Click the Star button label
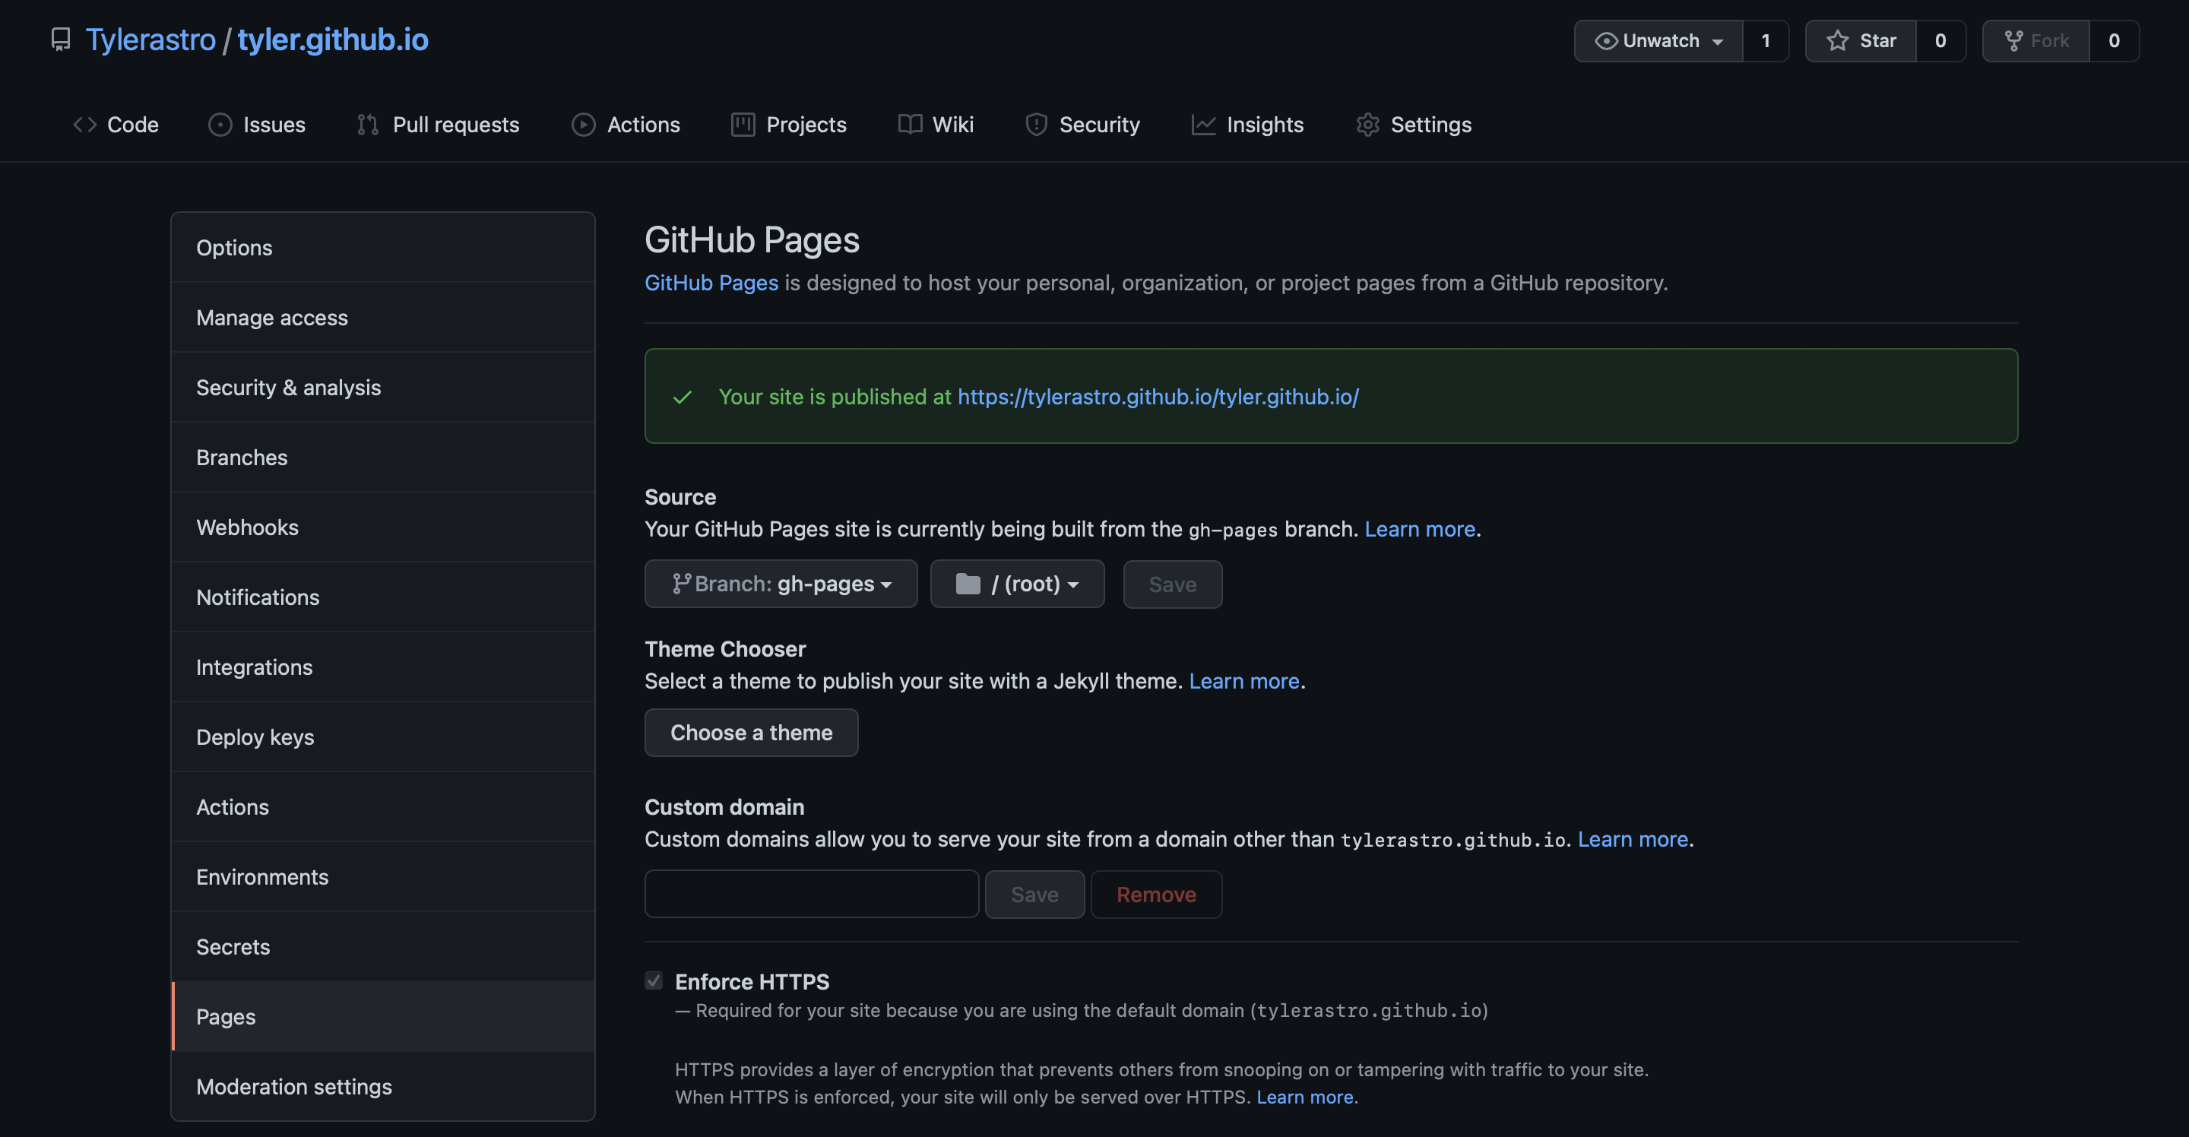 point(1878,41)
